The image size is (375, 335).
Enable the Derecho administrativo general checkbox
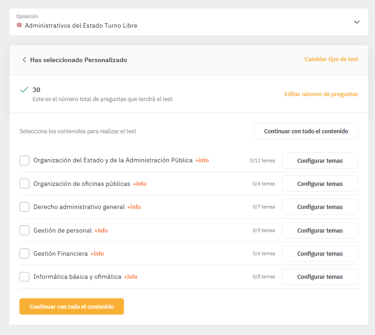pyautogui.click(x=24, y=207)
